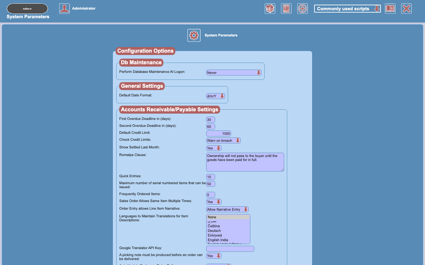Open the Commonly used scripts dropdown
425x265 pixels.
coord(347,9)
